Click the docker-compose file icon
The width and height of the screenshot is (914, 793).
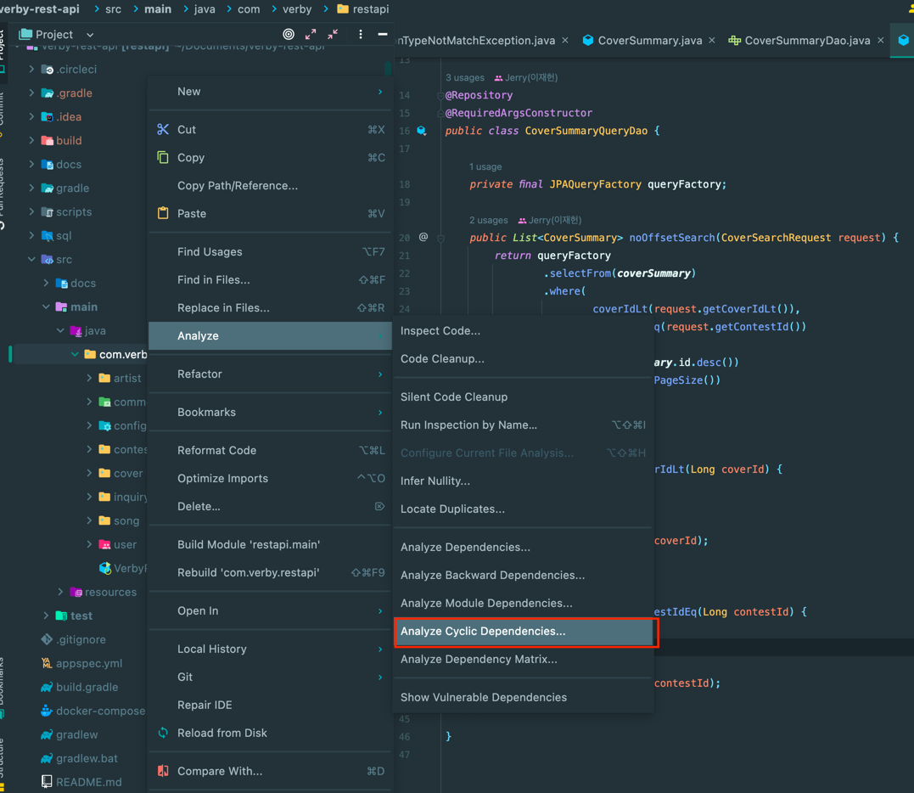[x=47, y=711]
